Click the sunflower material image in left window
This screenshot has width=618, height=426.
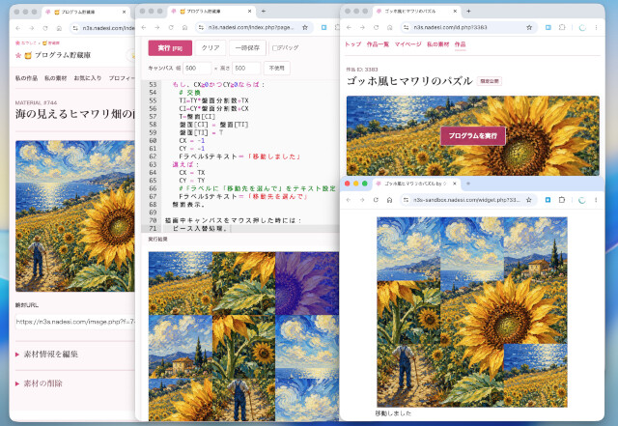coord(75,215)
